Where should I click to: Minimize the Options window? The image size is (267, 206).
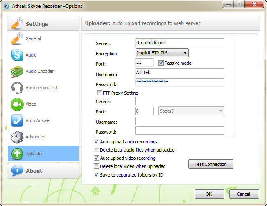[228, 4]
